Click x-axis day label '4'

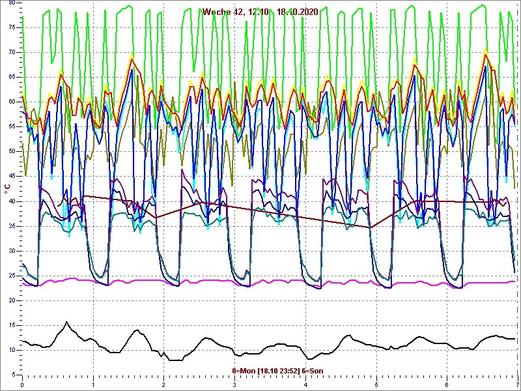pos(305,385)
